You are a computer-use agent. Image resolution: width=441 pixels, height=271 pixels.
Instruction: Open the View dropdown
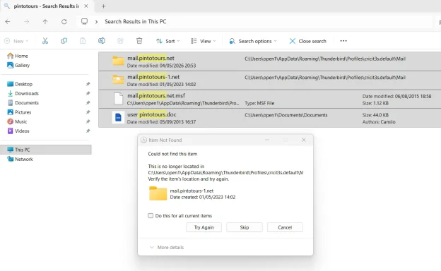click(203, 41)
